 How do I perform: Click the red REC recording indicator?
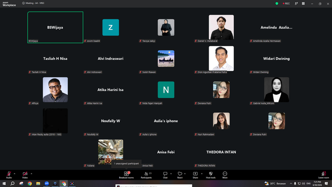[286, 4]
